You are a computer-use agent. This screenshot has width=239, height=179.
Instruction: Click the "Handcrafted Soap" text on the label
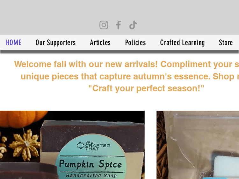[x=91, y=176]
